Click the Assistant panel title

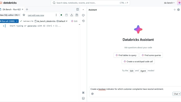coord(93,10)
